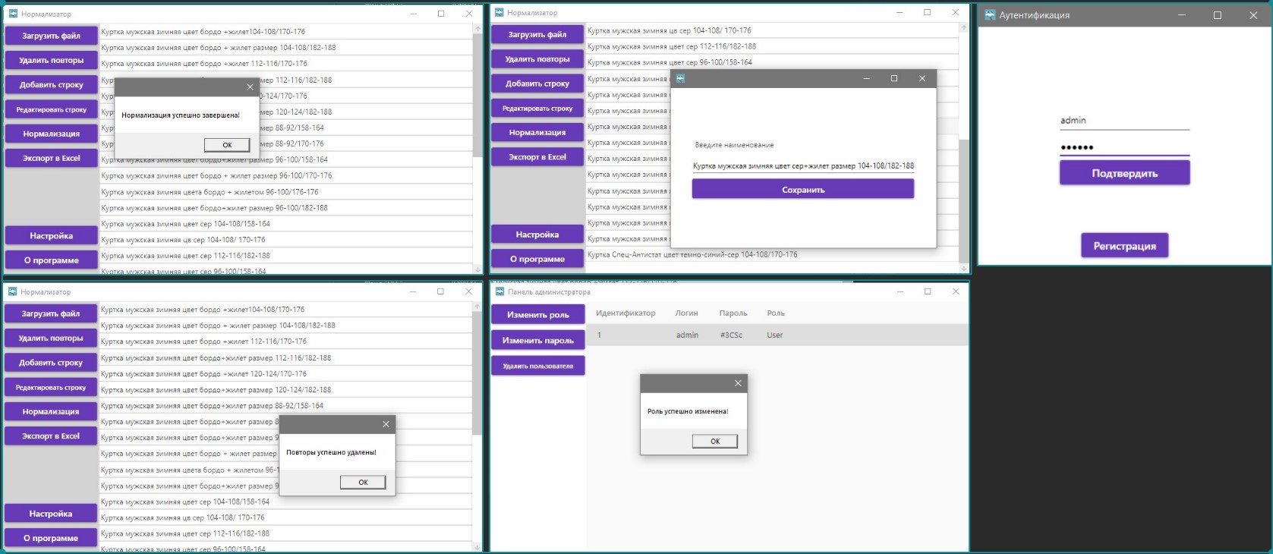1273x554 pixels.
Task: Click the Пароль column header in admin panel
Action: [x=733, y=313]
